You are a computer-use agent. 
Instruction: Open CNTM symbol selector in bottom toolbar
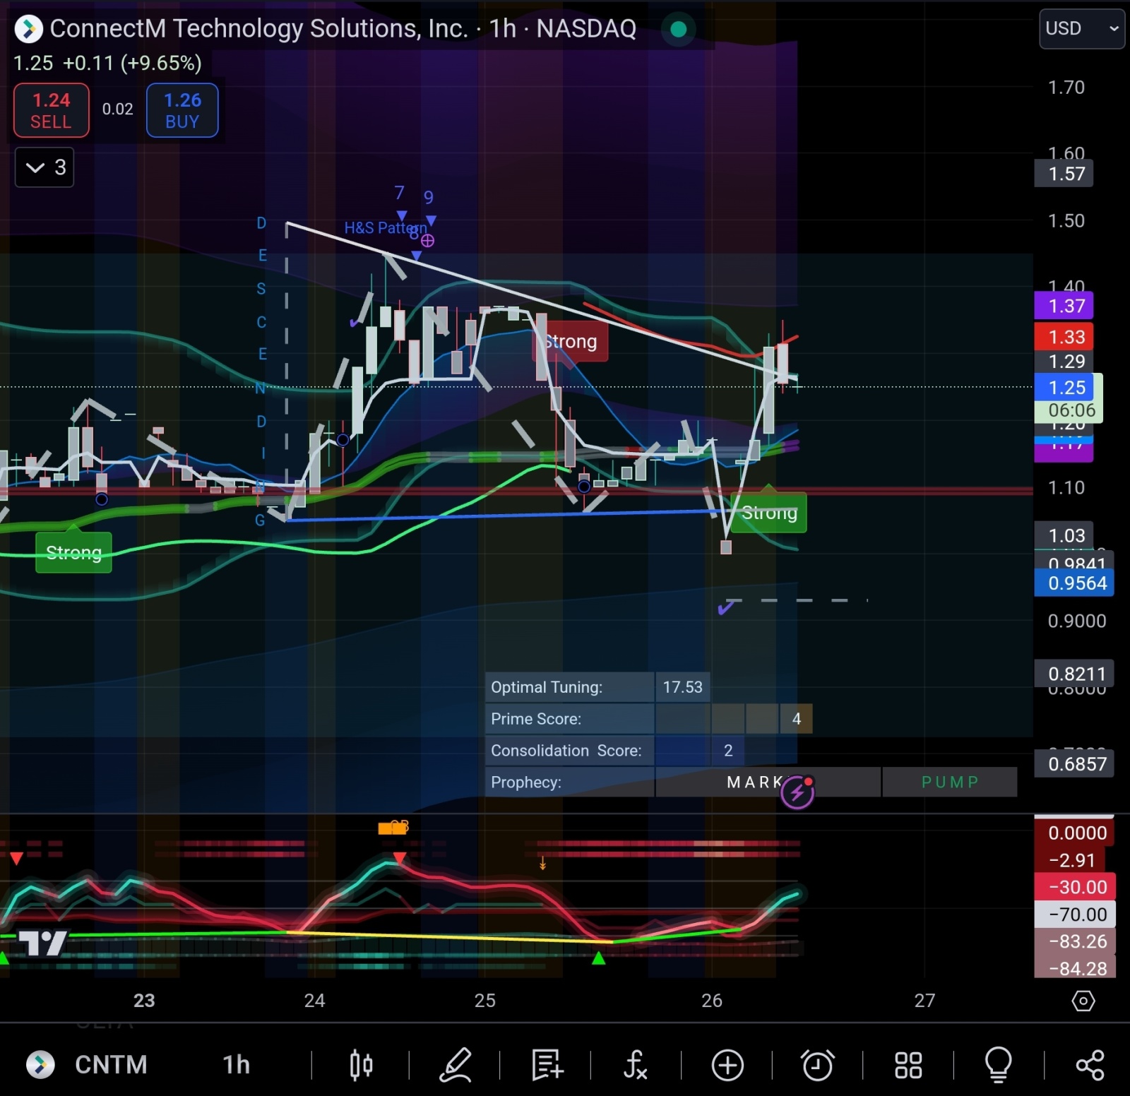pos(111,1064)
